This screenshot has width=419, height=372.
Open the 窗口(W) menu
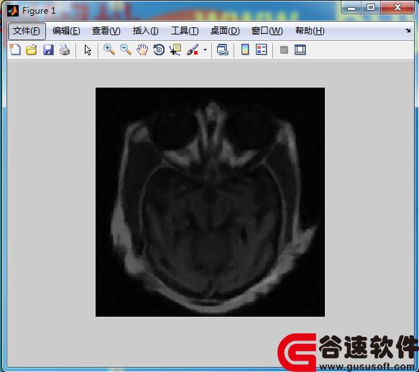[267, 31]
